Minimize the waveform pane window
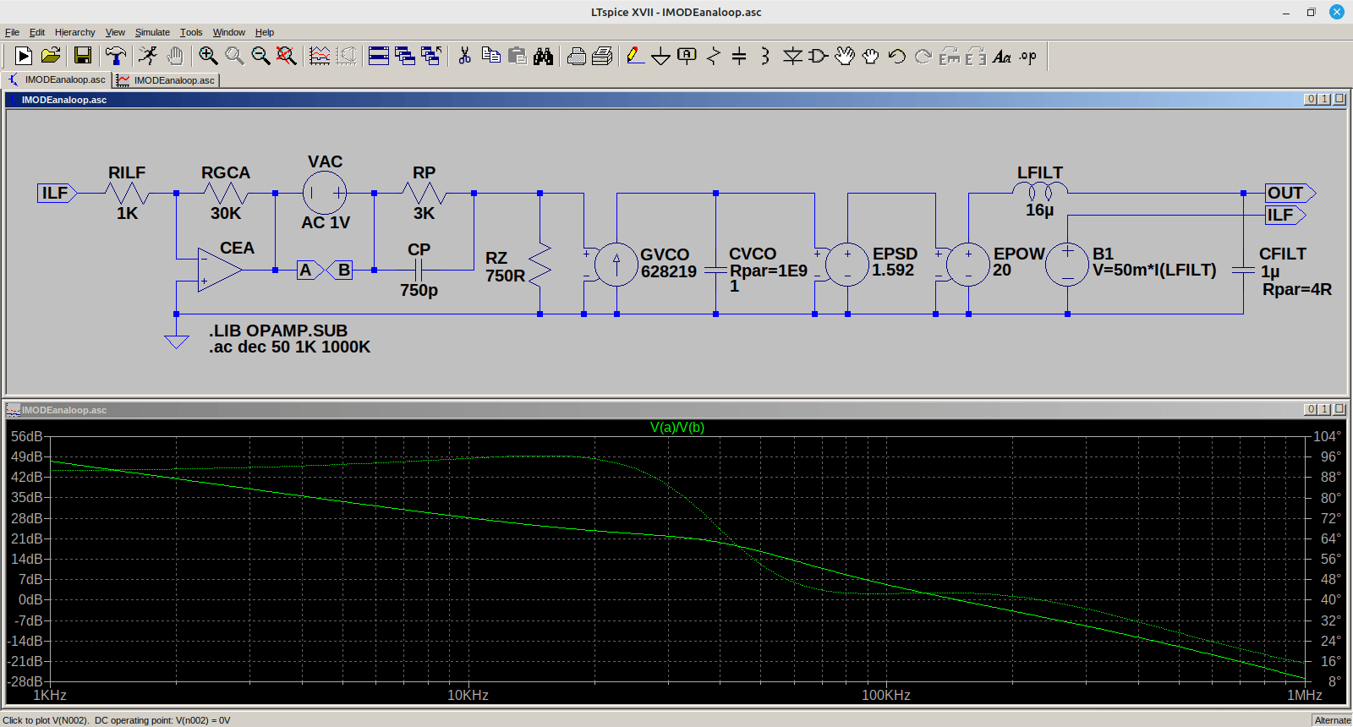1353x727 pixels. pos(1311,409)
